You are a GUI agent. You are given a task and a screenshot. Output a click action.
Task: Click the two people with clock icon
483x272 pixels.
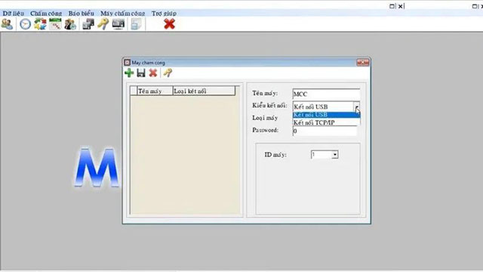pyautogui.click(x=70, y=24)
